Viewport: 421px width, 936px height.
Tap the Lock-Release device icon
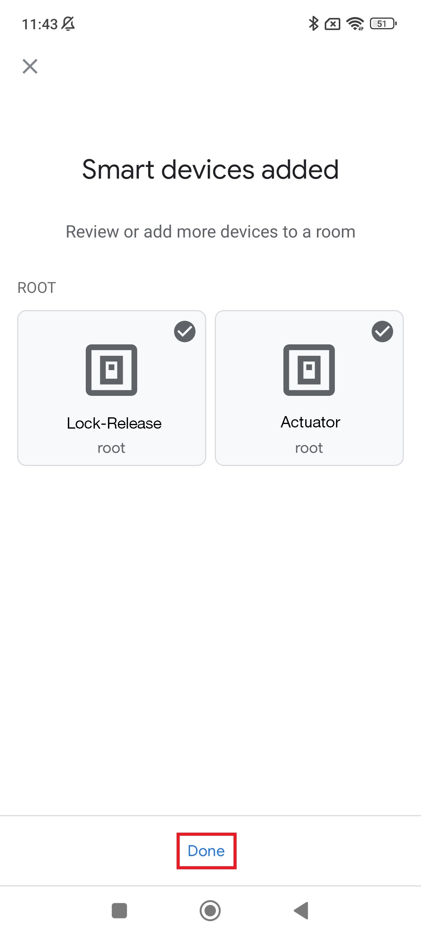click(x=111, y=370)
